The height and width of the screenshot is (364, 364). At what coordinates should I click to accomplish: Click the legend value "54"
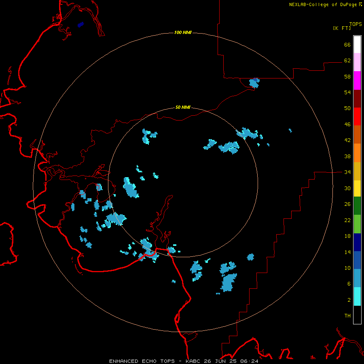pyautogui.click(x=347, y=92)
